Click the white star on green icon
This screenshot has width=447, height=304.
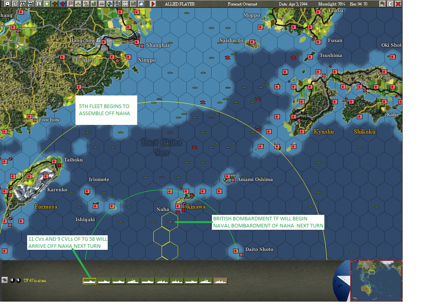46,4
